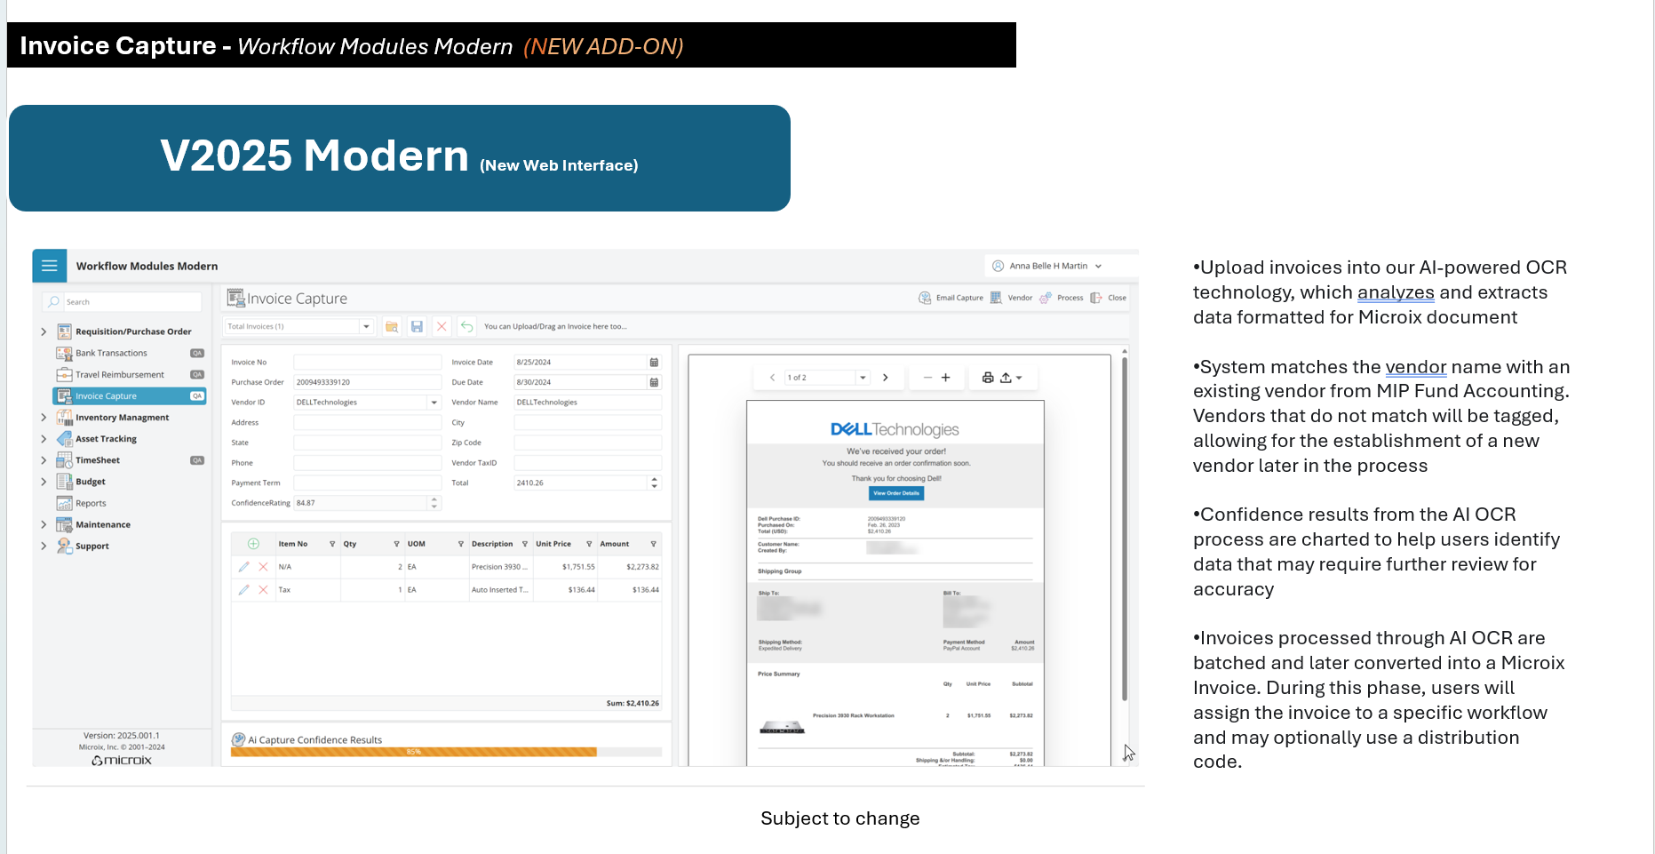Viewport: 1655px width, 854px height.
Task: Expand the Asset Tracking tree node
Action: 44,439
